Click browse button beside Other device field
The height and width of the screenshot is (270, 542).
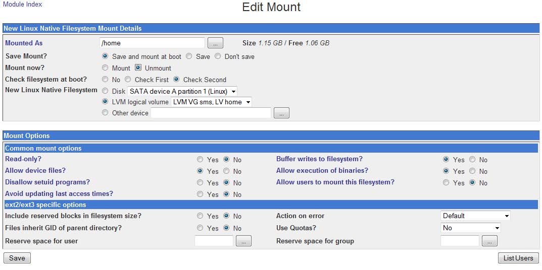pyautogui.click(x=281, y=113)
